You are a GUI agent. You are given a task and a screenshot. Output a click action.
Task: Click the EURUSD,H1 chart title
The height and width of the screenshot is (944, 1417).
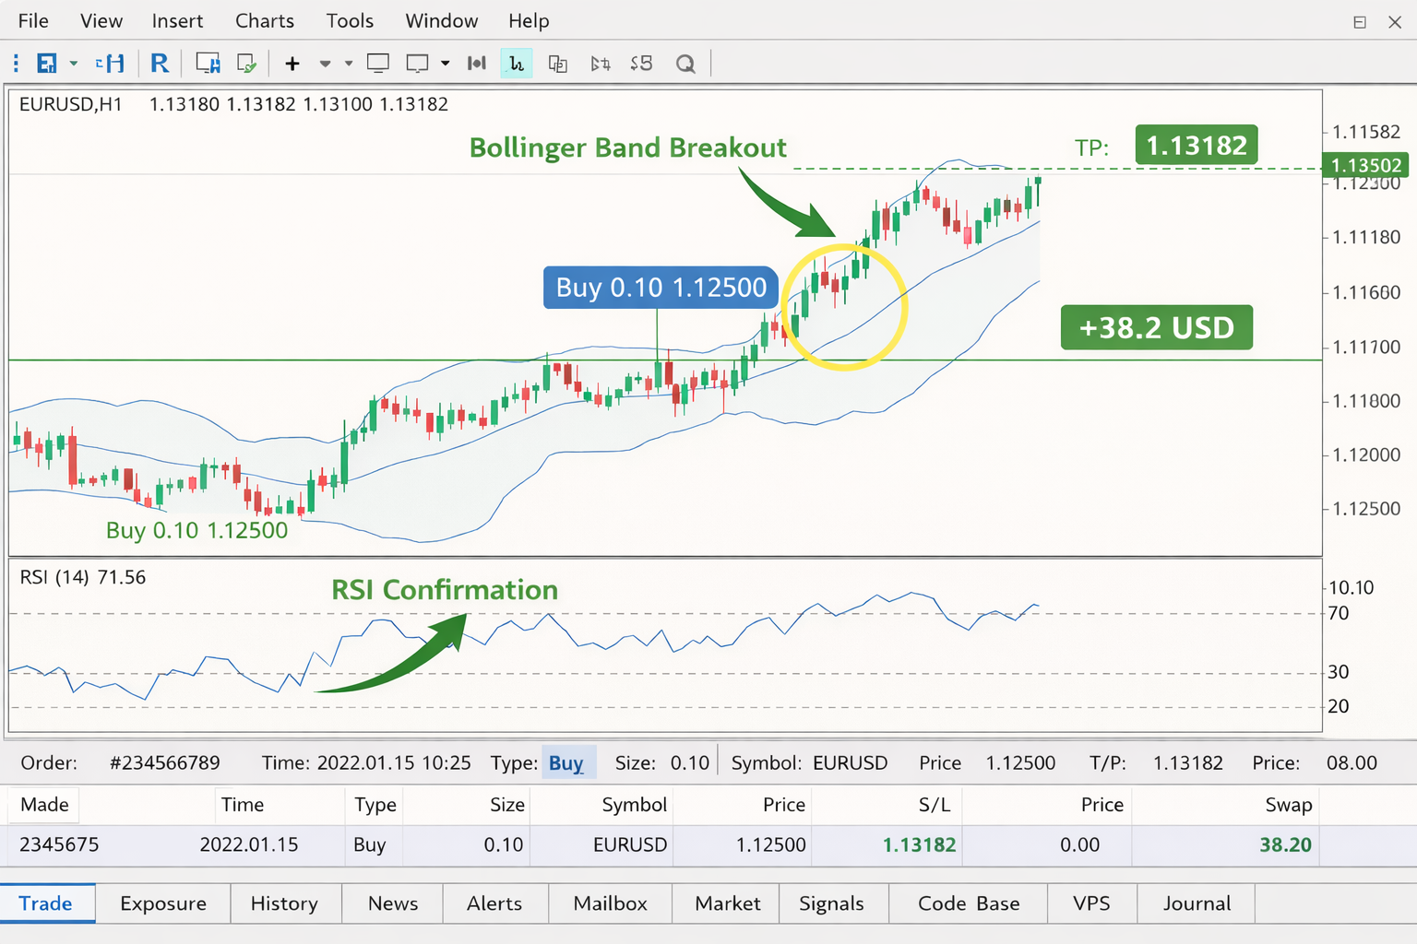[x=70, y=104]
